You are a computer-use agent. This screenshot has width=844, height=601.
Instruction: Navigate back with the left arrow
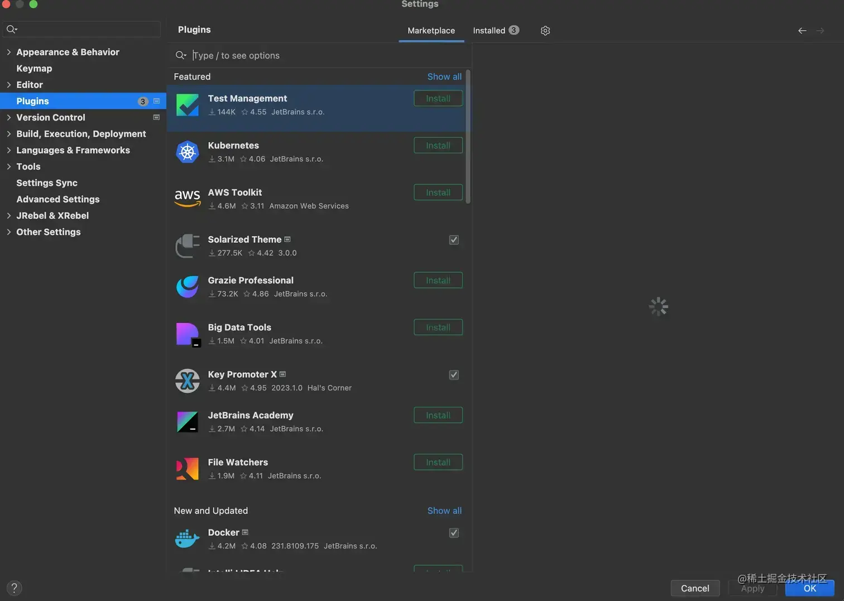[x=802, y=31]
